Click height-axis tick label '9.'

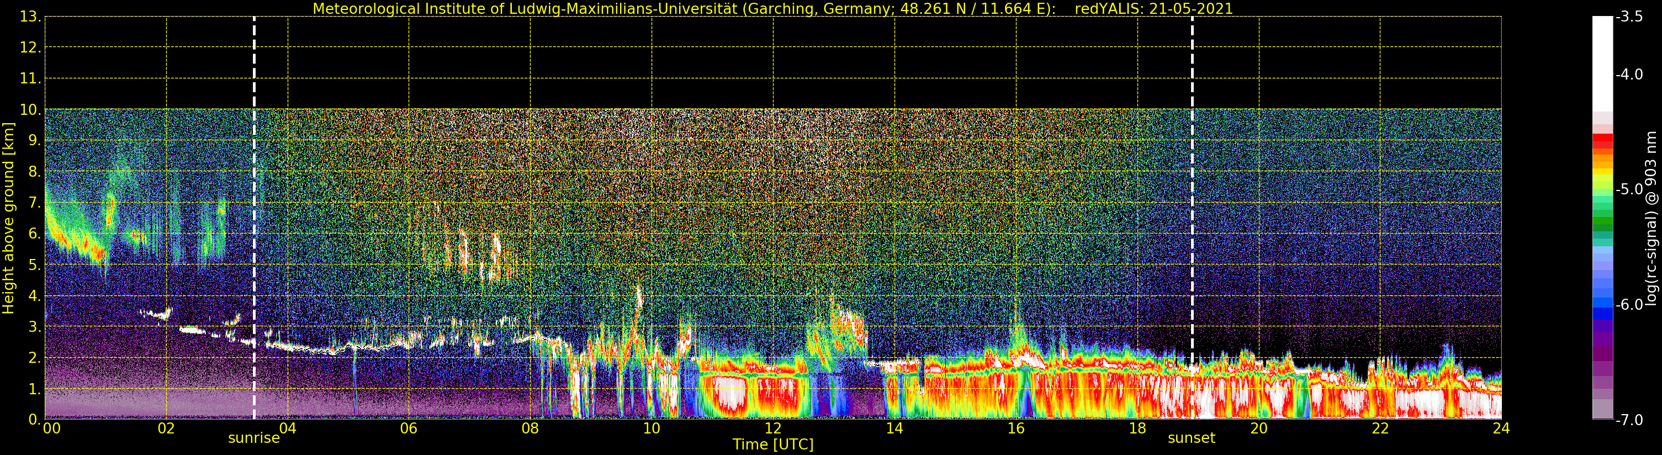[x=35, y=141]
